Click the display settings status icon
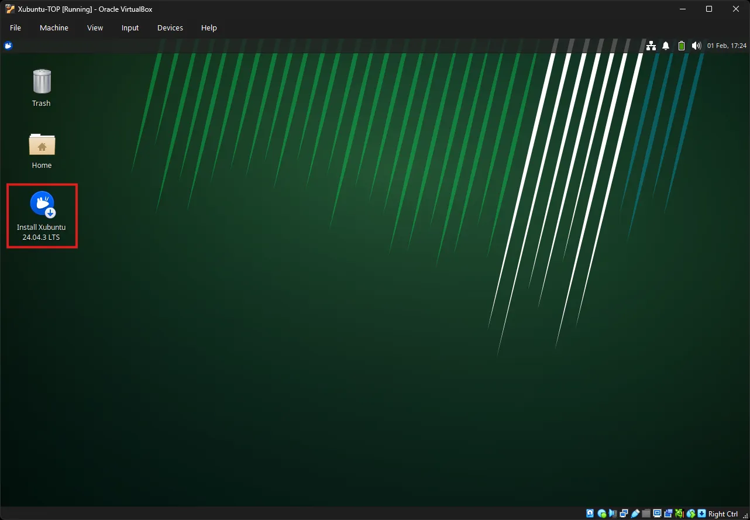This screenshot has height=520, width=750. pyautogui.click(x=656, y=513)
